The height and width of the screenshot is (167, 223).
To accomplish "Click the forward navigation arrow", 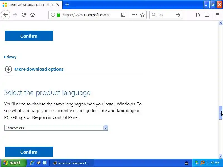I will (15, 15).
